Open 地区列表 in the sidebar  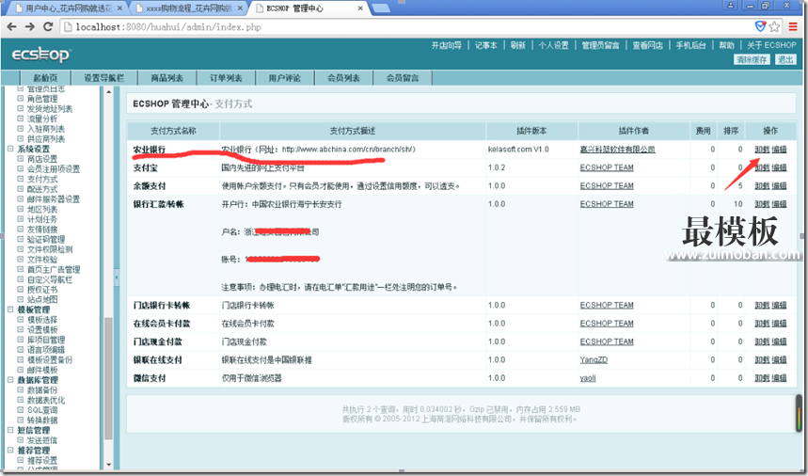coord(42,209)
